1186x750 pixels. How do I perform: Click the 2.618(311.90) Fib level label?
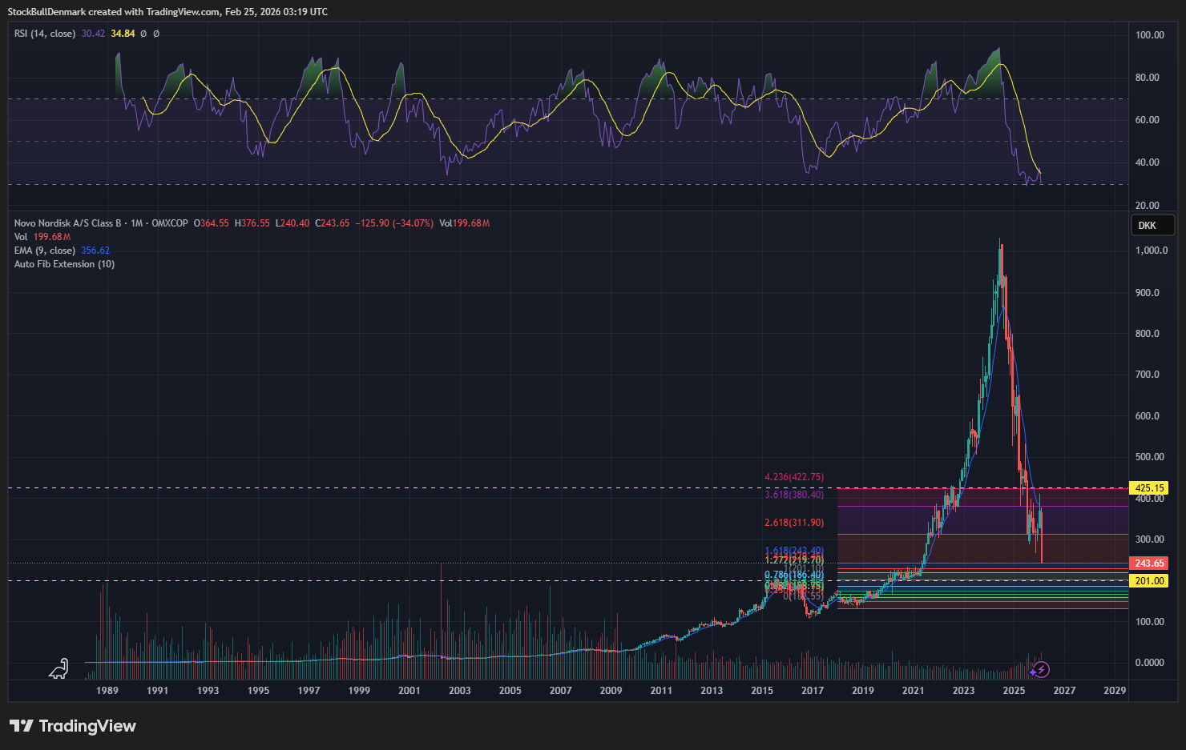point(794,523)
